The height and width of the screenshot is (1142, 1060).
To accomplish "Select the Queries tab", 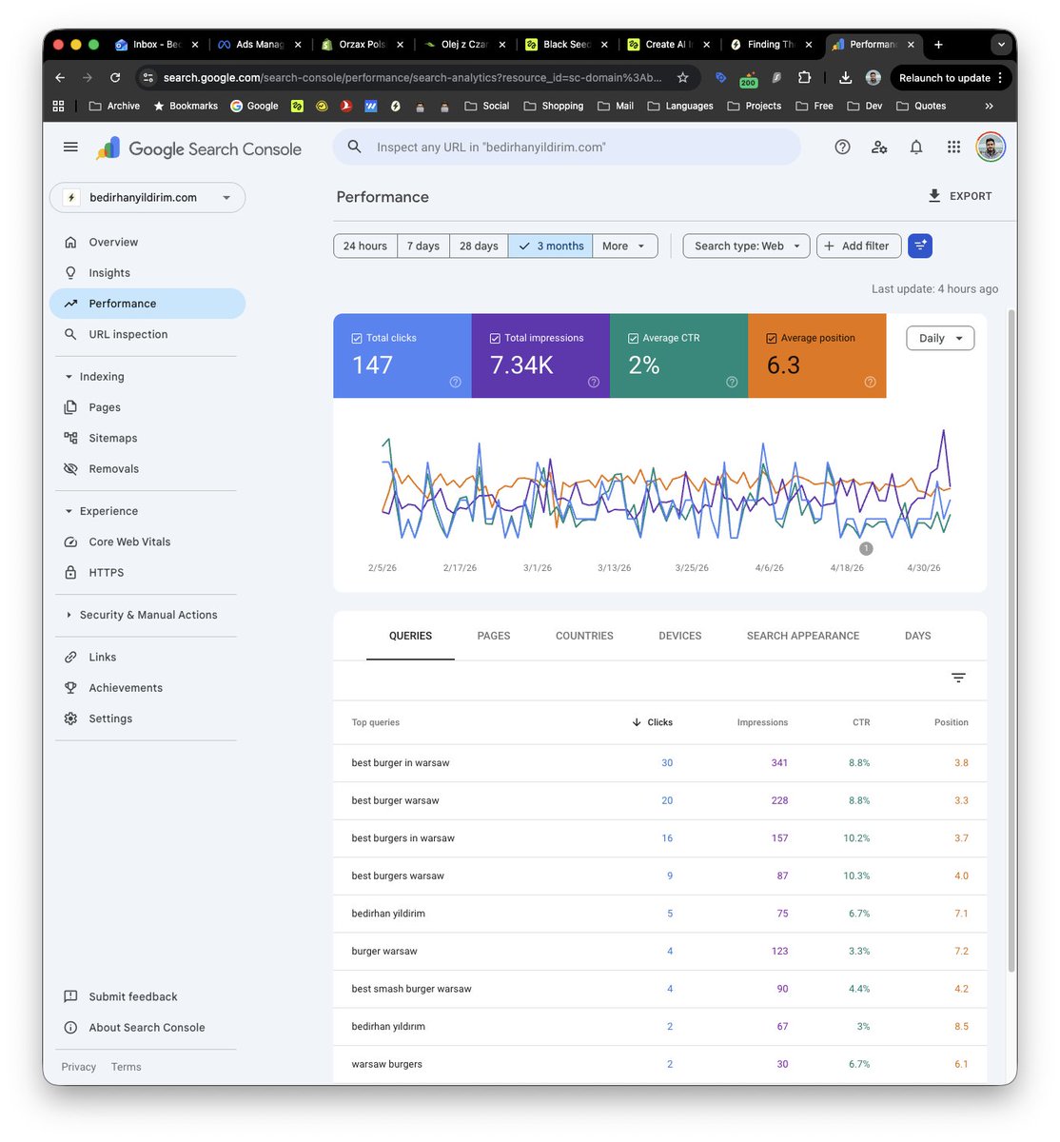I will (x=410, y=636).
